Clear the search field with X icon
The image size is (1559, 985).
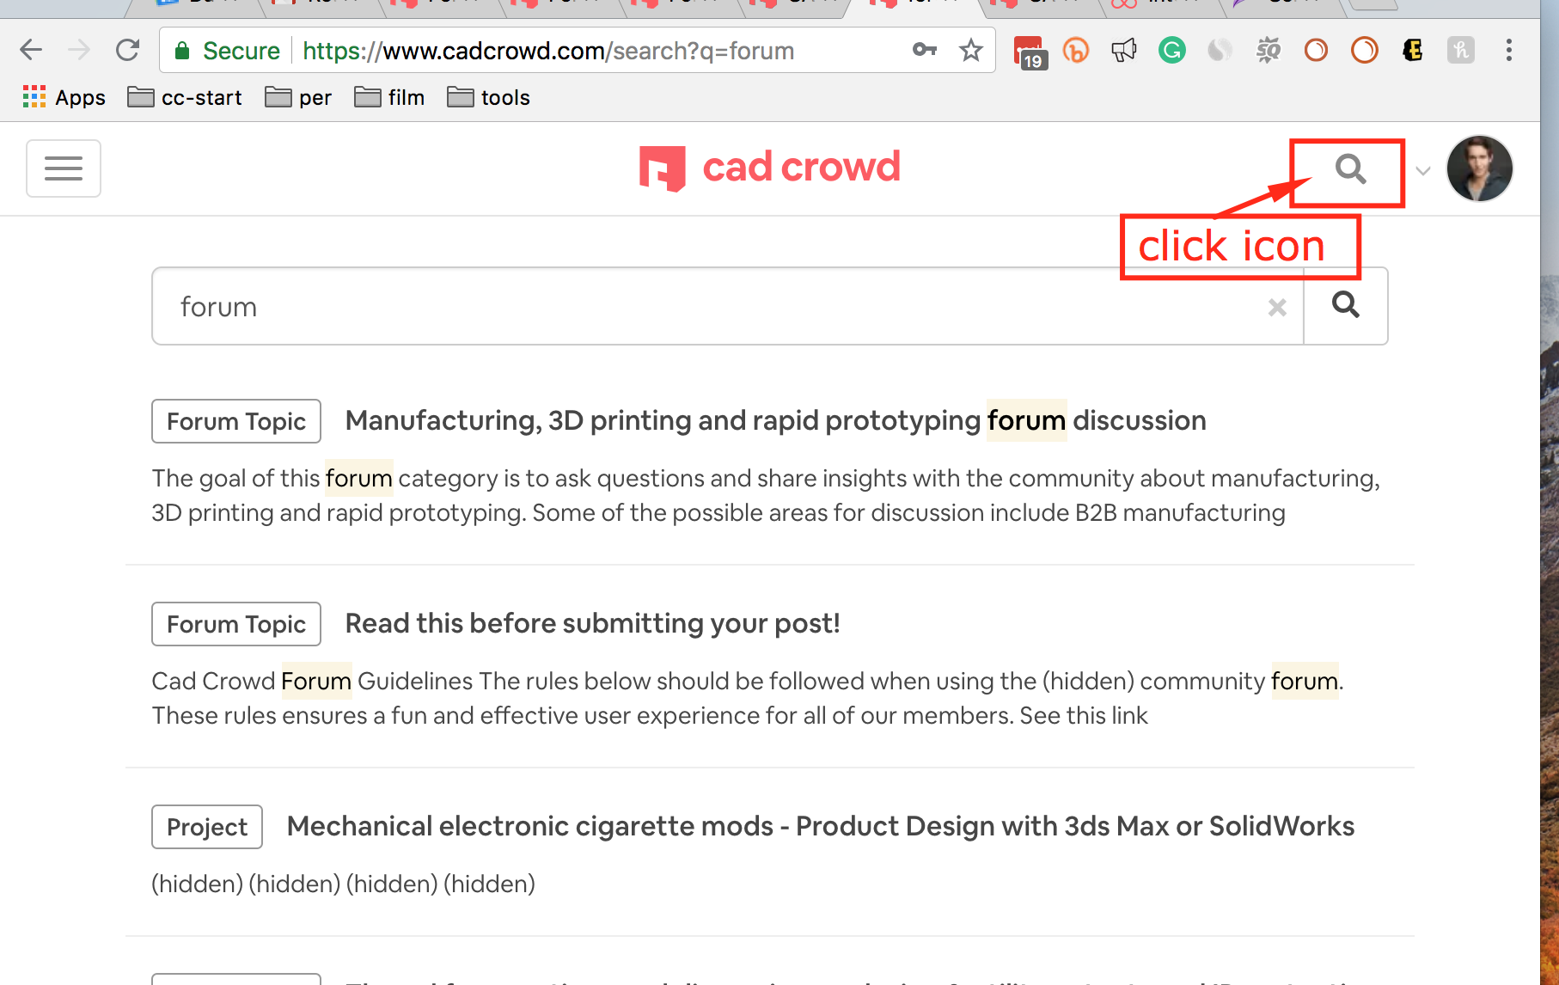point(1277,308)
